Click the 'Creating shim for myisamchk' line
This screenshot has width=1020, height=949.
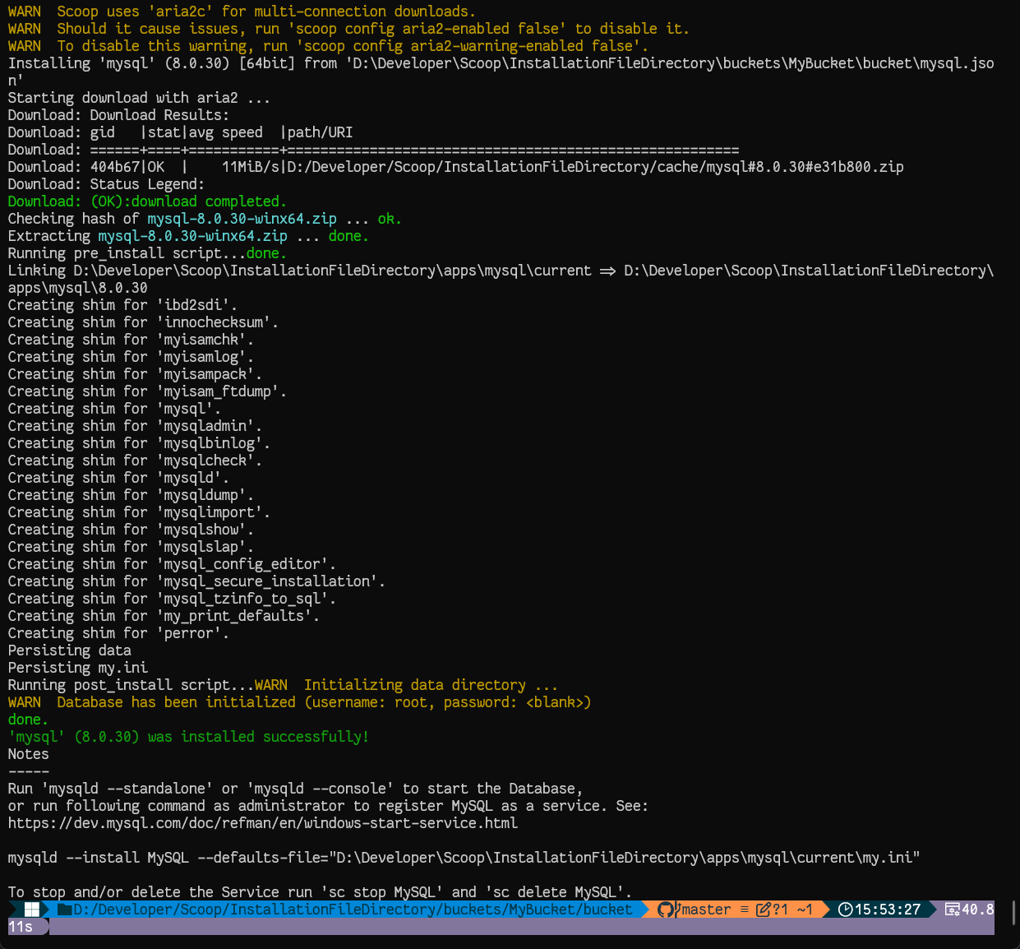(131, 339)
